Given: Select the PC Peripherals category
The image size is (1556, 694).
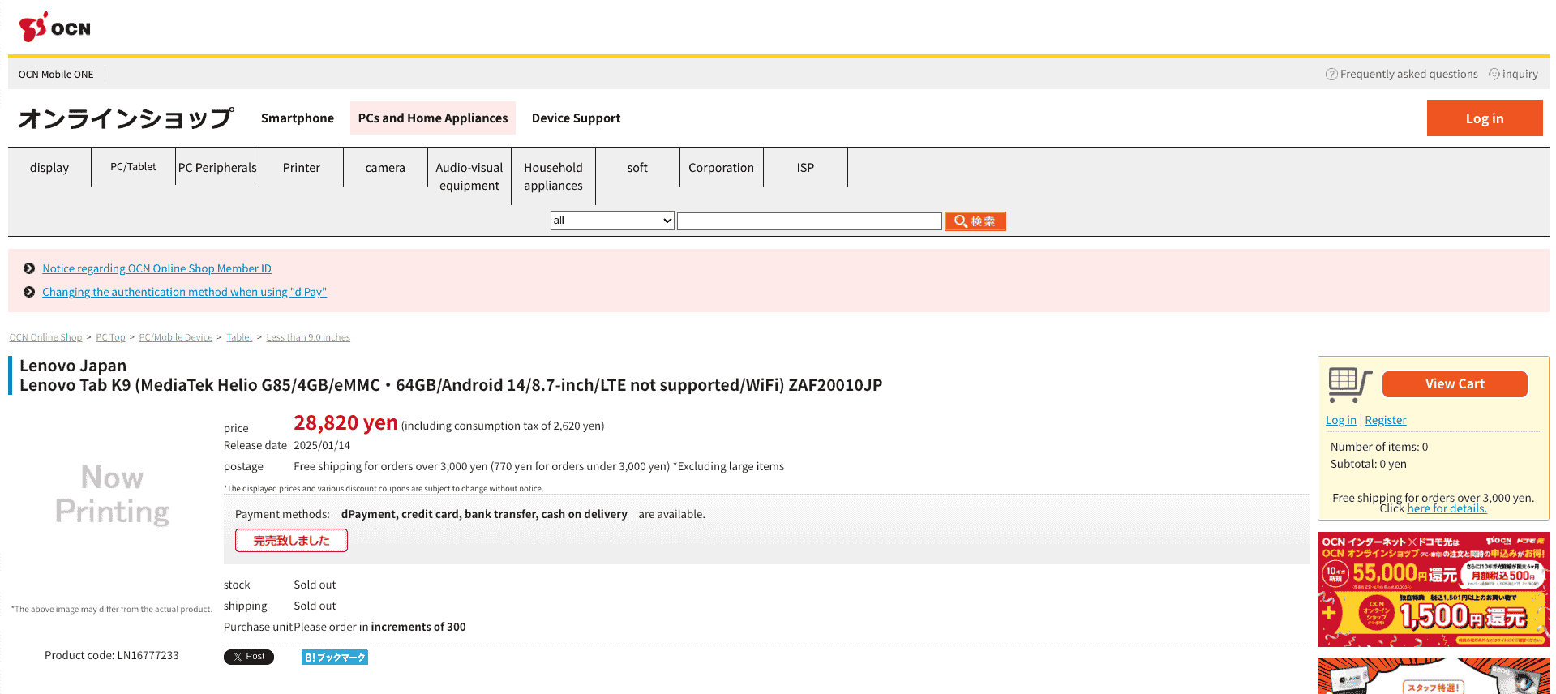Looking at the screenshot, I should click(217, 168).
